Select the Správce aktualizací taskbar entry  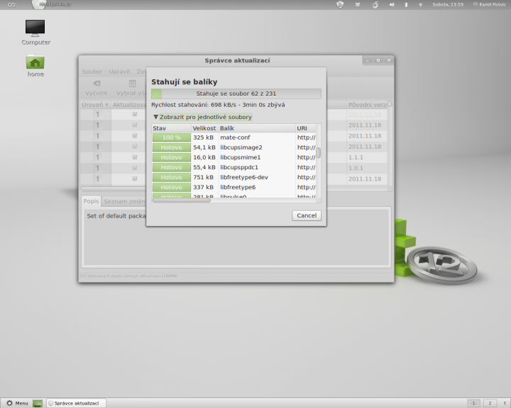click(x=76, y=403)
